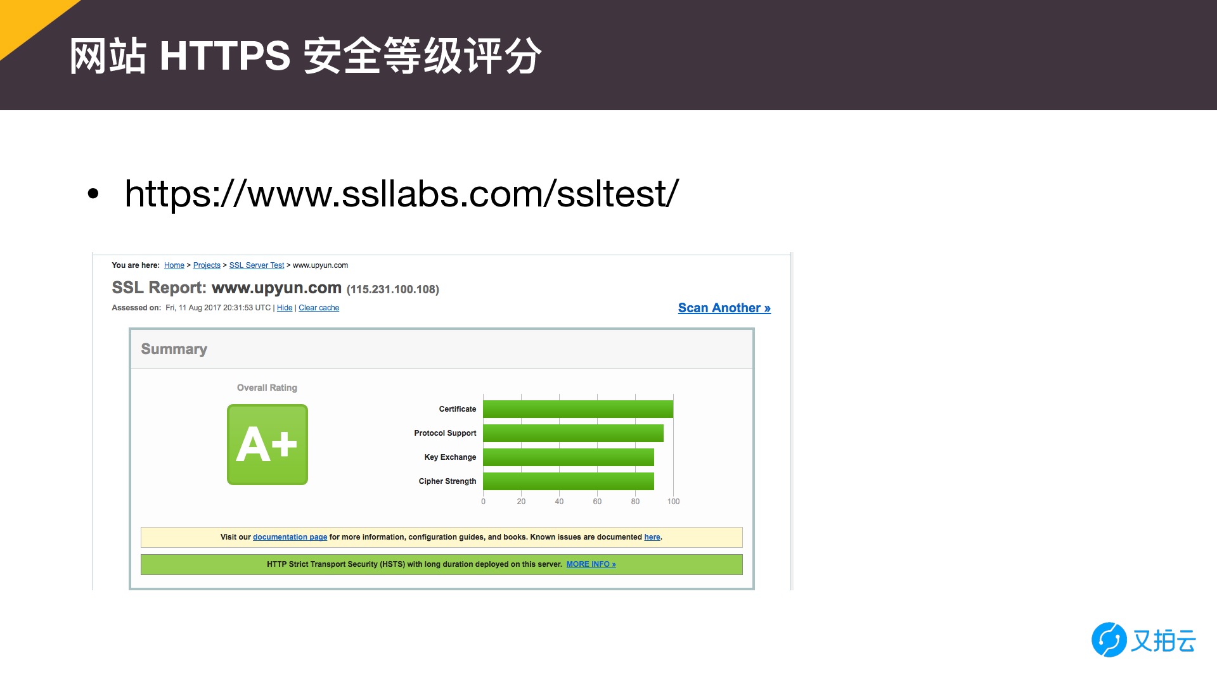Click the 100 axis label on chart

[x=673, y=502]
